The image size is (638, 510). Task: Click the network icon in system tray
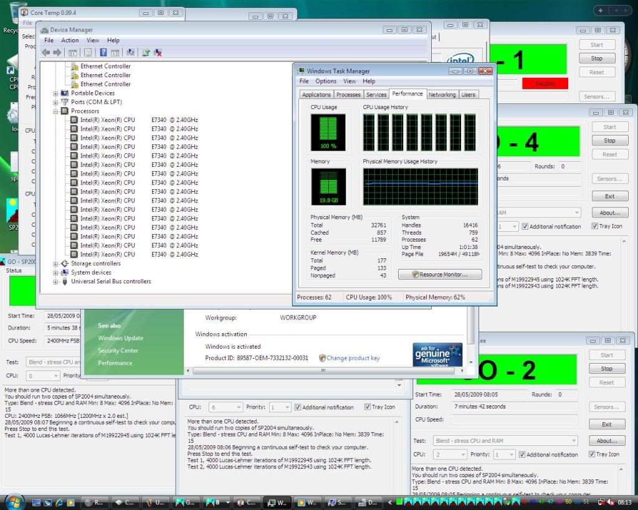(x=601, y=503)
